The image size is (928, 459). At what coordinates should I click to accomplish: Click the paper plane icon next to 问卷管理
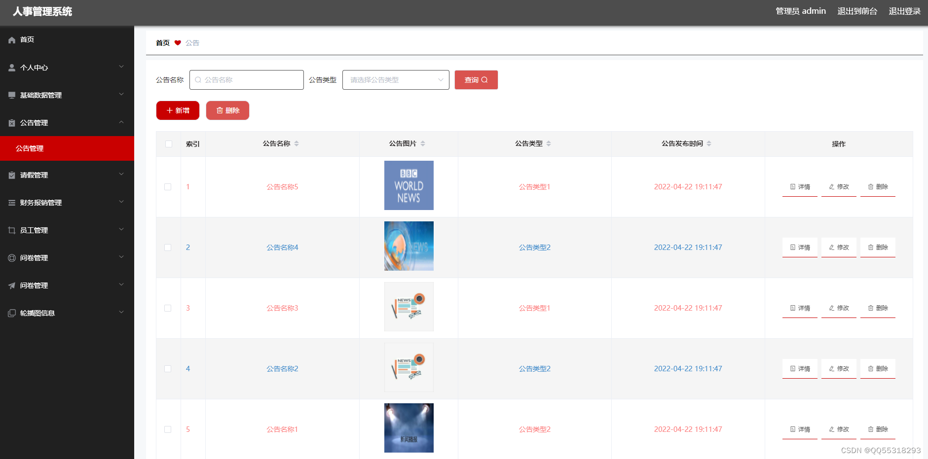(12, 285)
